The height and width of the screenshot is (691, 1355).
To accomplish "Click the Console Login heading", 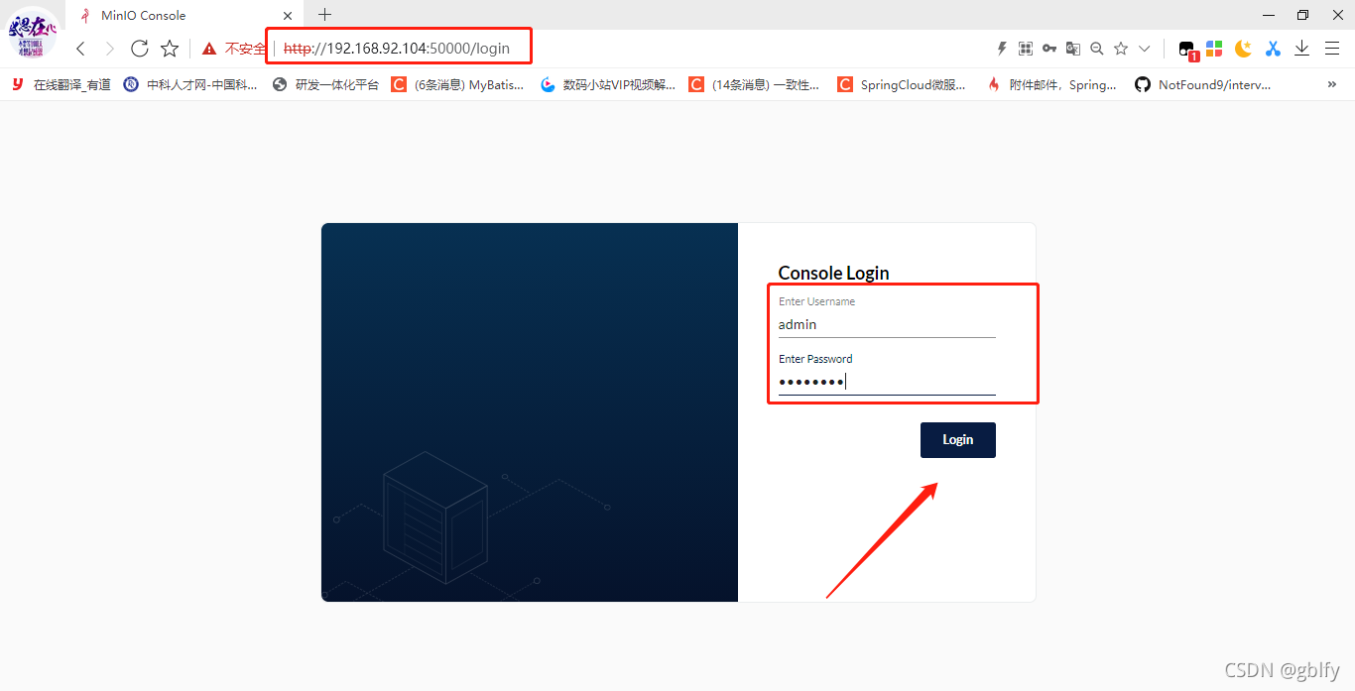I will [x=833, y=273].
